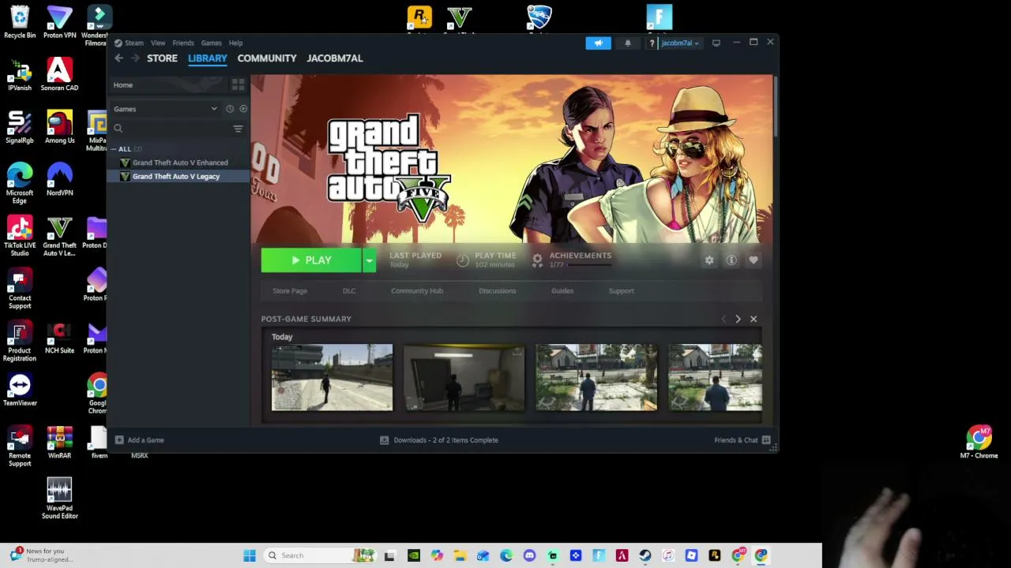This screenshot has width=1011, height=568.
Task: Favorite the game with the heart icon
Action: (754, 260)
